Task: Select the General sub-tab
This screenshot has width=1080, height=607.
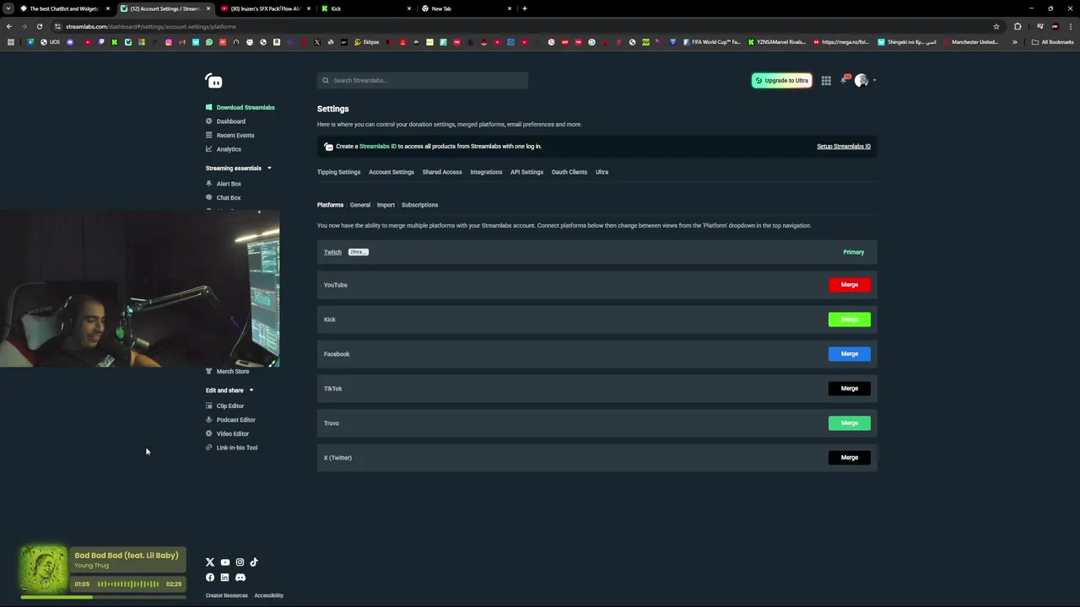Action: 359,205
